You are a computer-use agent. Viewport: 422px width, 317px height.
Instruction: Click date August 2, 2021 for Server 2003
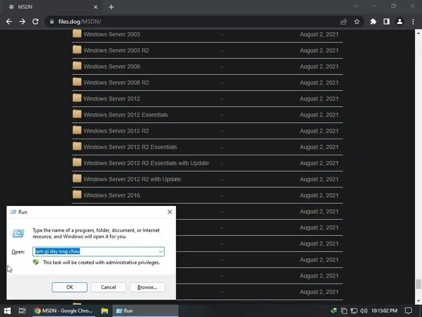319,34
